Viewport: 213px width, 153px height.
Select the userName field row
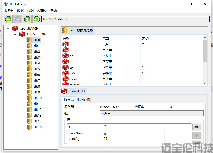[129, 133]
